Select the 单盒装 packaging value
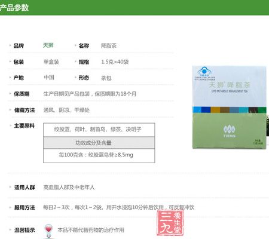This screenshot has width=269, height=239. pos(51,62)
